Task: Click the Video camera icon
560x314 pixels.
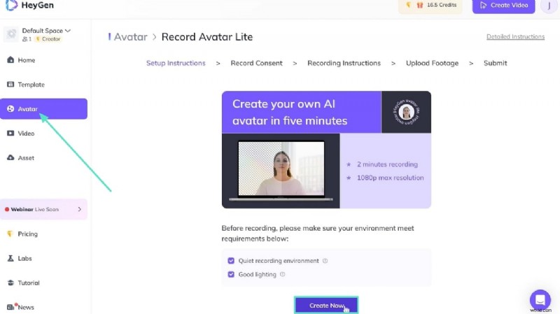Action: [x=10, y=133]
